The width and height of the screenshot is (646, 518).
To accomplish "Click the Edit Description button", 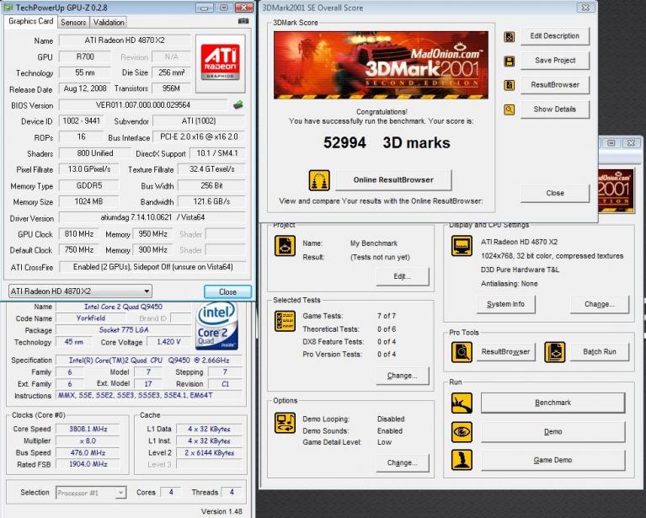I will point(554,36).
